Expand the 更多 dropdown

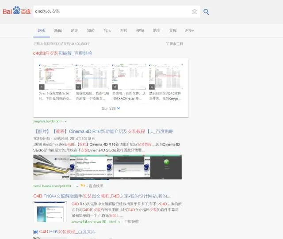pos(189,30)
